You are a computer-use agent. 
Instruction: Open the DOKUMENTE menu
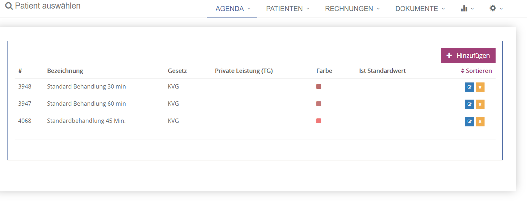420,9
